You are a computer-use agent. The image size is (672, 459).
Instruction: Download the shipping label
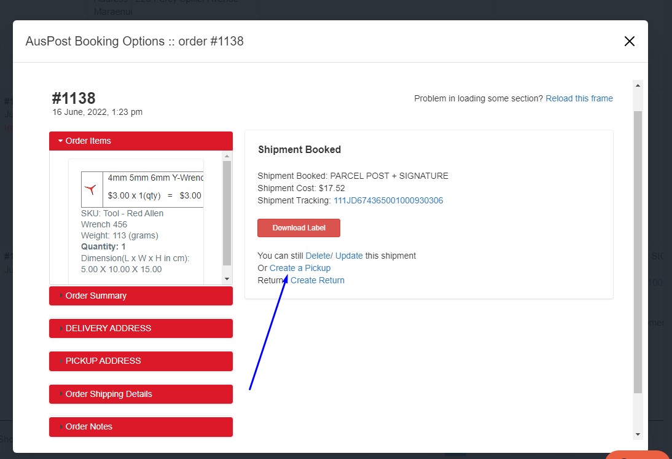(x=299, y=228)
